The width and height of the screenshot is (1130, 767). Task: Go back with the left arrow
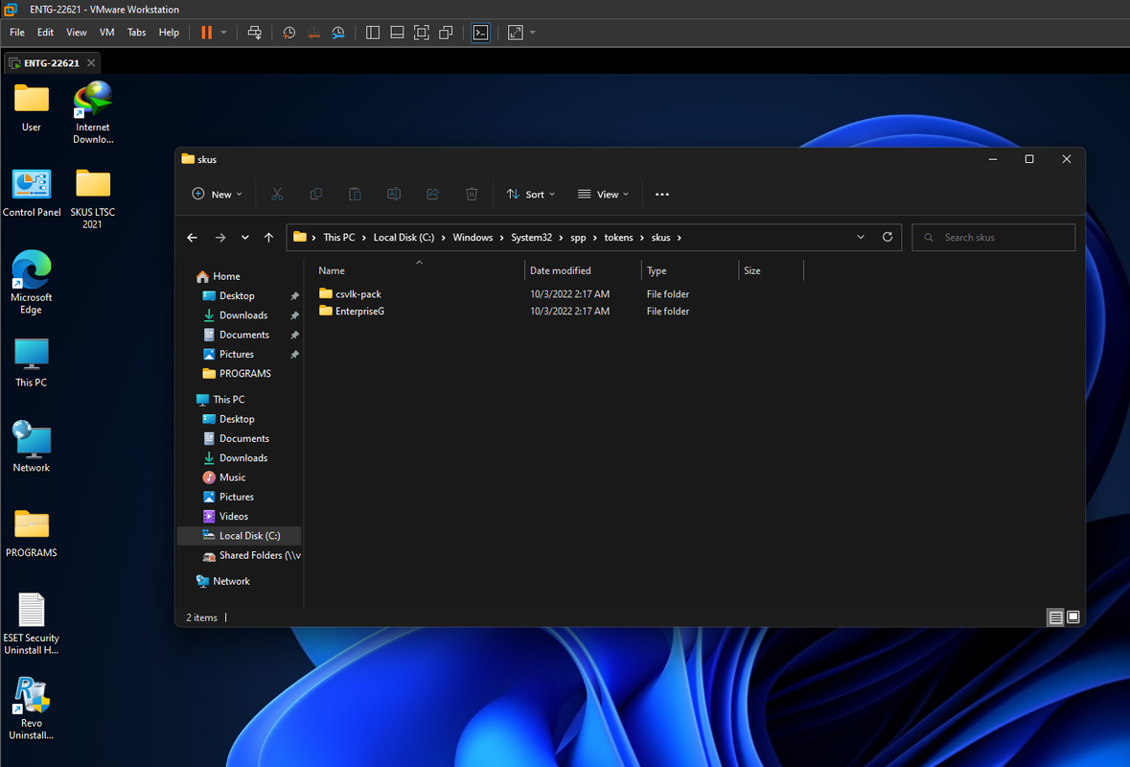tap(192, 237)
